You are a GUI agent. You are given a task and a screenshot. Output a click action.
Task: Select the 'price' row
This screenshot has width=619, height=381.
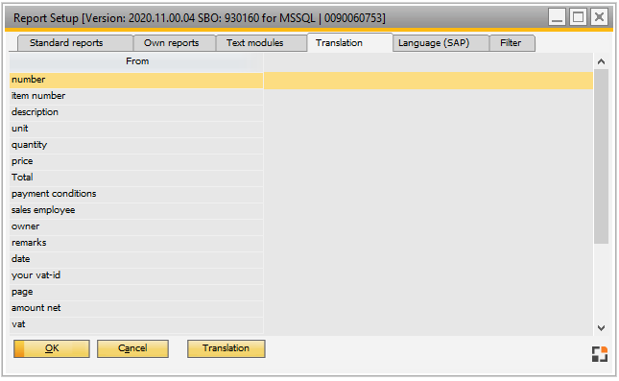point(136,161)
